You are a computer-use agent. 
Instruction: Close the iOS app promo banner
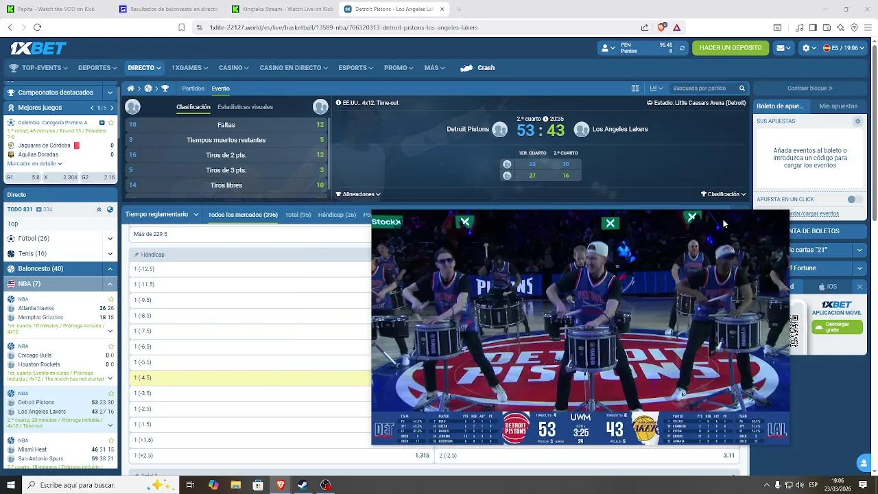click(x=859, y=287)
